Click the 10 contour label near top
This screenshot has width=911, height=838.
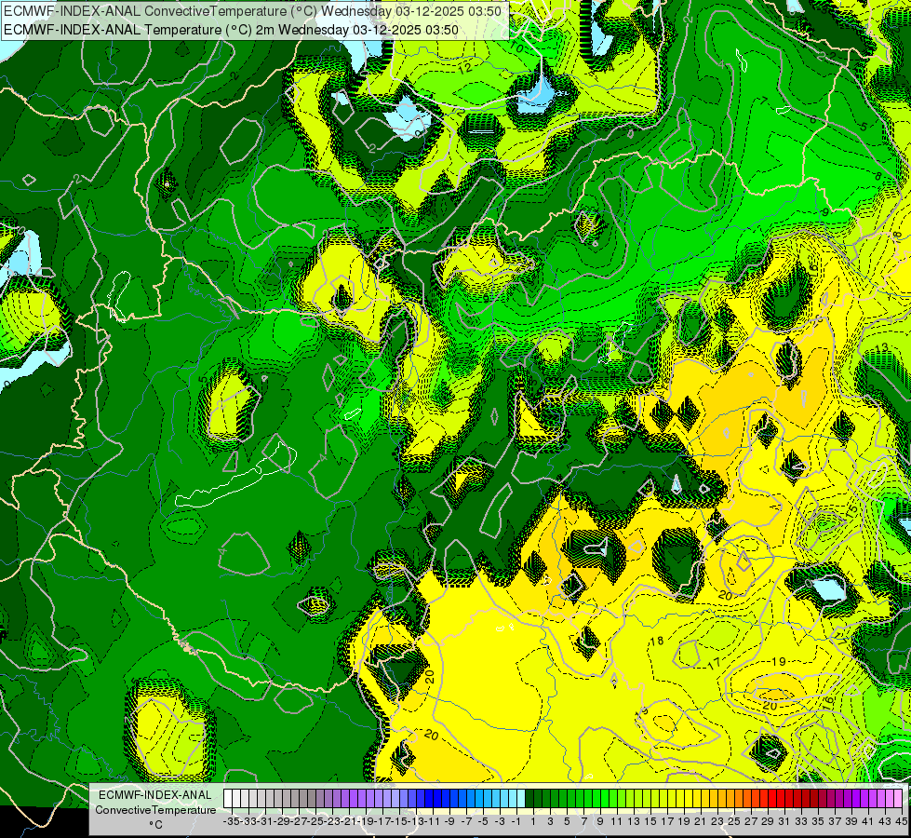[516, 47]
